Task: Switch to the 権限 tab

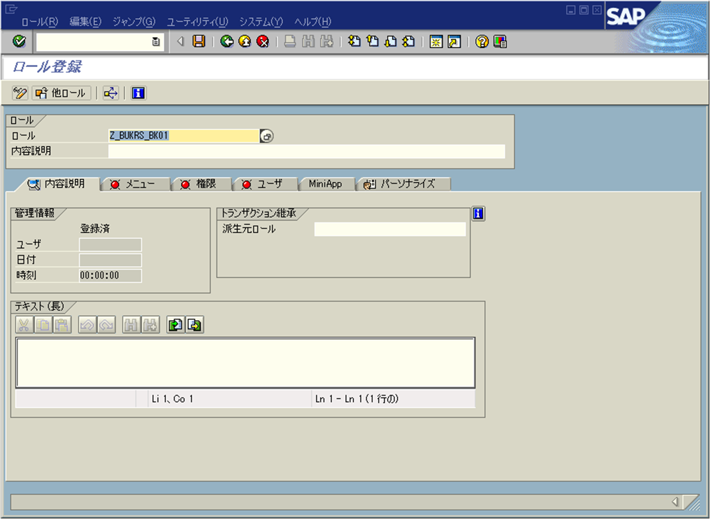Action: pyautogui.click(x=201, y=184)
